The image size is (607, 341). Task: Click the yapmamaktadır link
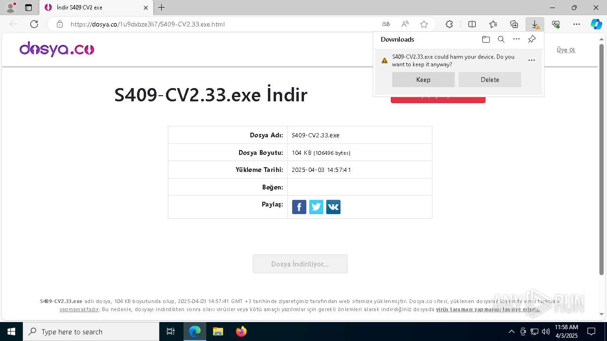tap(79, 309)
